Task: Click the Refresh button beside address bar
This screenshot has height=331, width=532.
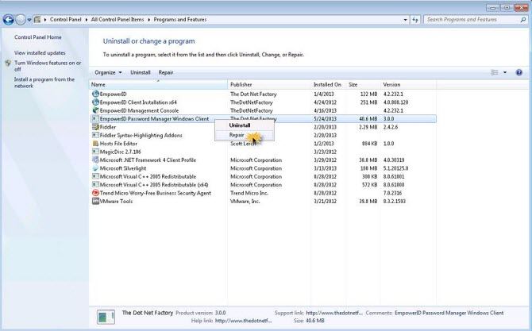Action: tap(415, 20)
